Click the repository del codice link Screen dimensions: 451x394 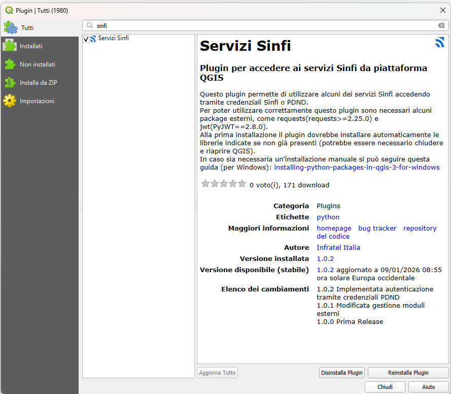(x=420, y=228)
